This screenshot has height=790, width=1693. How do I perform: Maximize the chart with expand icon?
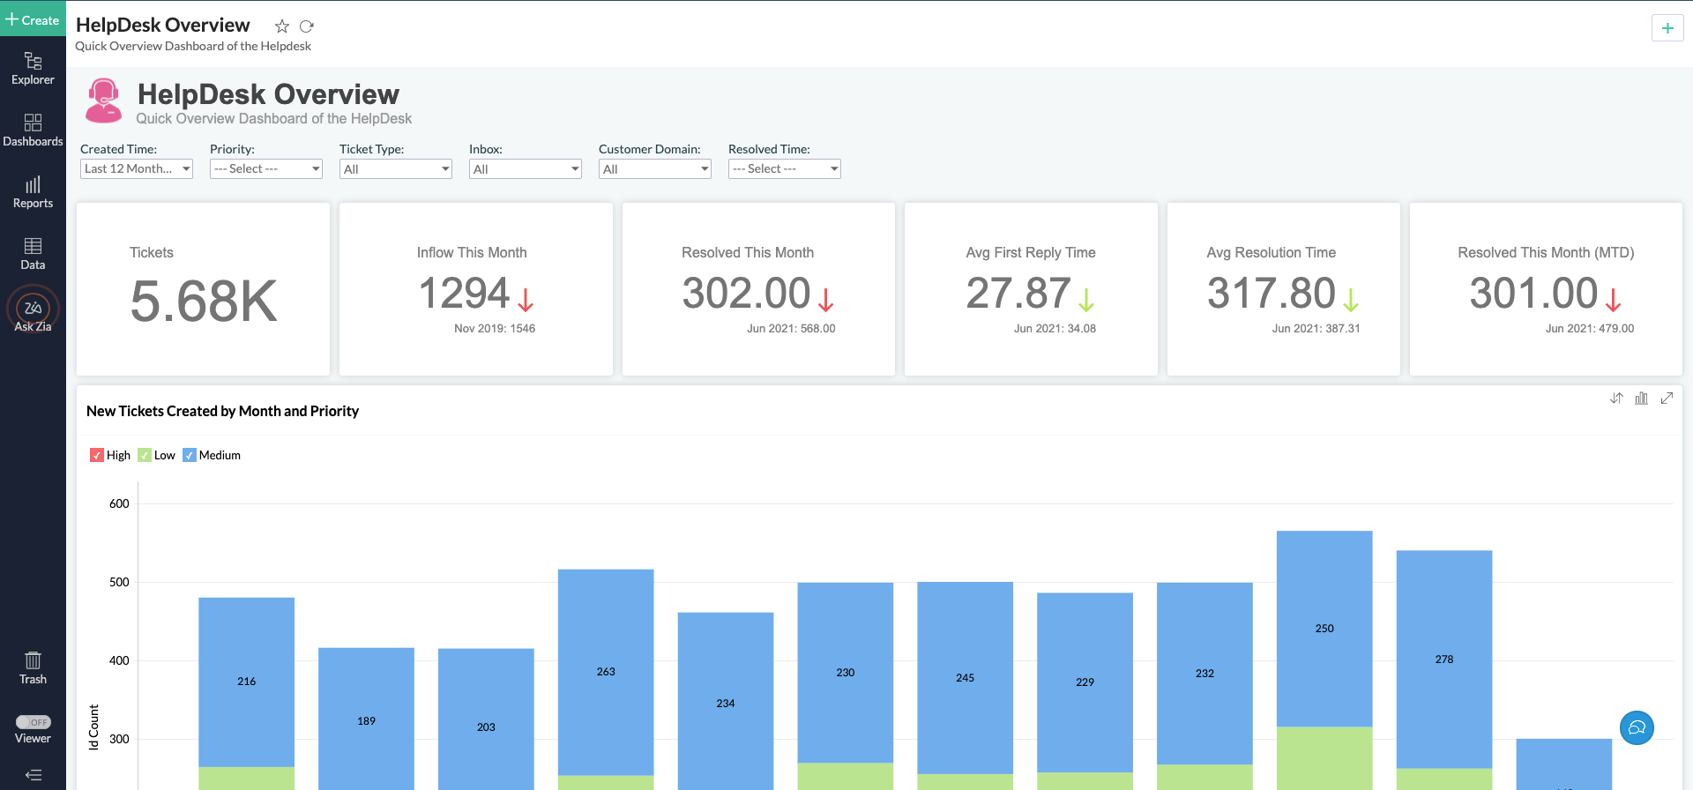[1667, 399]
